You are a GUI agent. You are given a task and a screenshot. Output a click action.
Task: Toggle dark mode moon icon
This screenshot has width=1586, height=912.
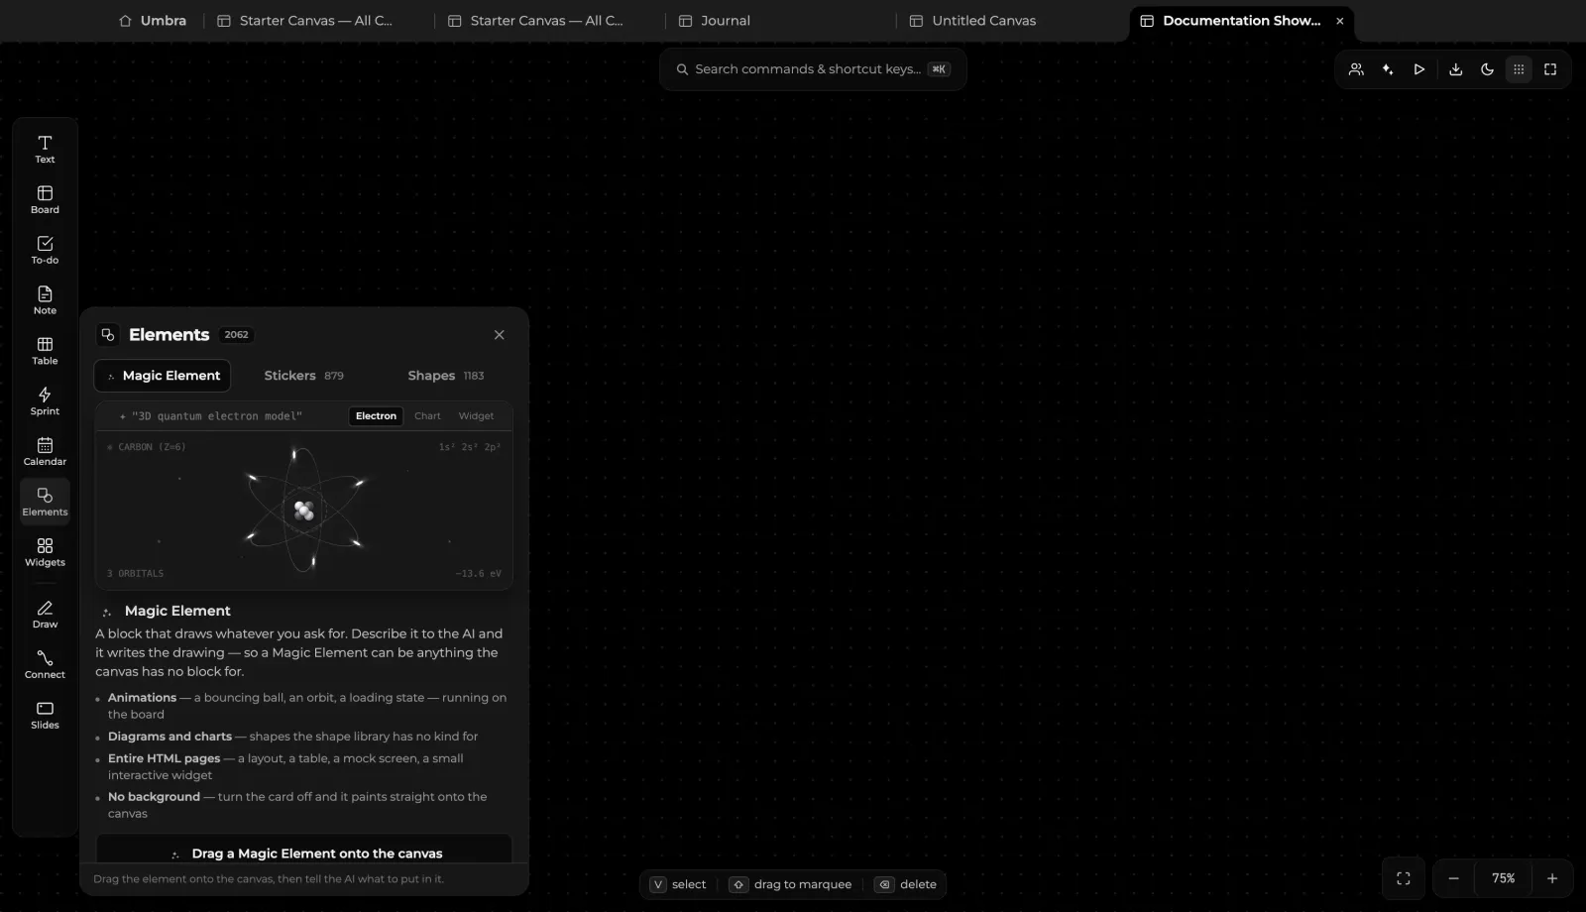point(1487,69)
